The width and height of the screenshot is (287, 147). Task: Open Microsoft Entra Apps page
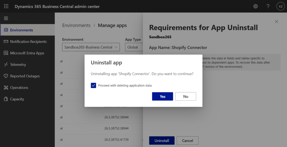point(27,53)
